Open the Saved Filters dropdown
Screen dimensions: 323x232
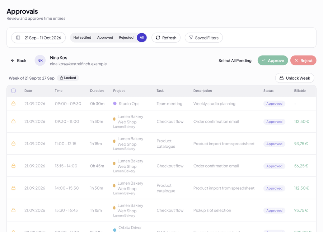coord(204,38)
